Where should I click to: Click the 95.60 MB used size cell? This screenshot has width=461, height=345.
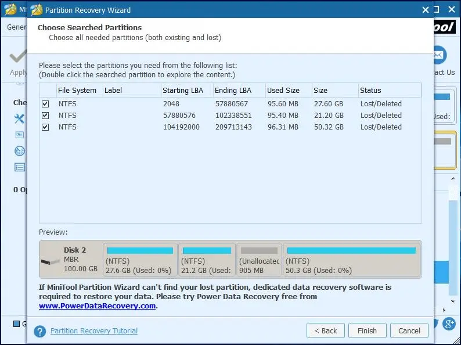(x=283, y=104)
